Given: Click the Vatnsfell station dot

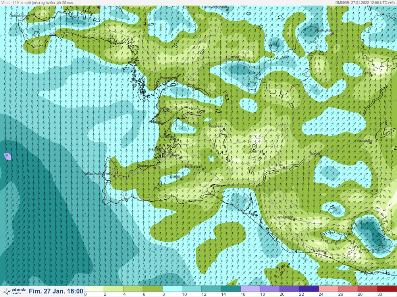Looking at the screenshot, I should (370, 143).
